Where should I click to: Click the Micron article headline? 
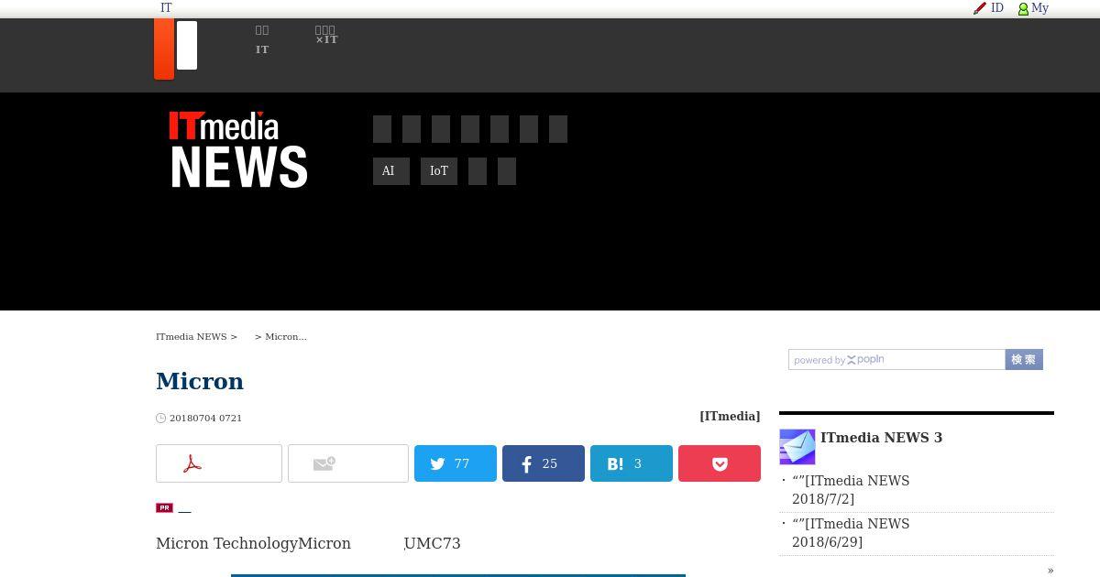200,381
